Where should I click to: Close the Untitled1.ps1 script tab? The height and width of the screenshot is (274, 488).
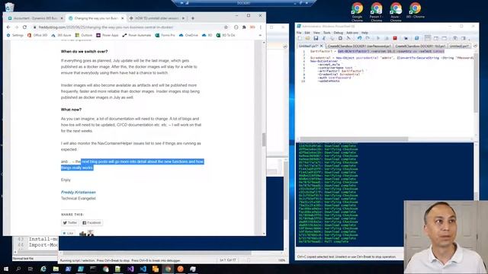(x=322, y=46)
